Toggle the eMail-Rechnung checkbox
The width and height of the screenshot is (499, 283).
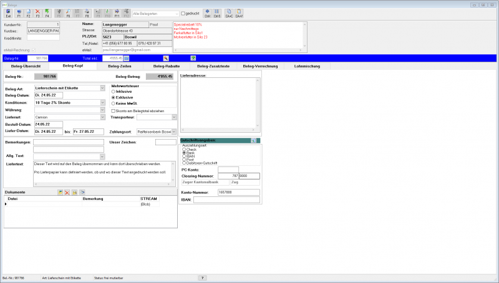click(34, 50)
